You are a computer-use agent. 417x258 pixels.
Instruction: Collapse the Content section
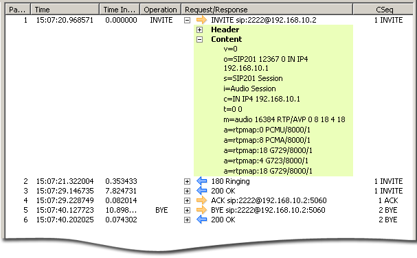(x=199, y=40)
